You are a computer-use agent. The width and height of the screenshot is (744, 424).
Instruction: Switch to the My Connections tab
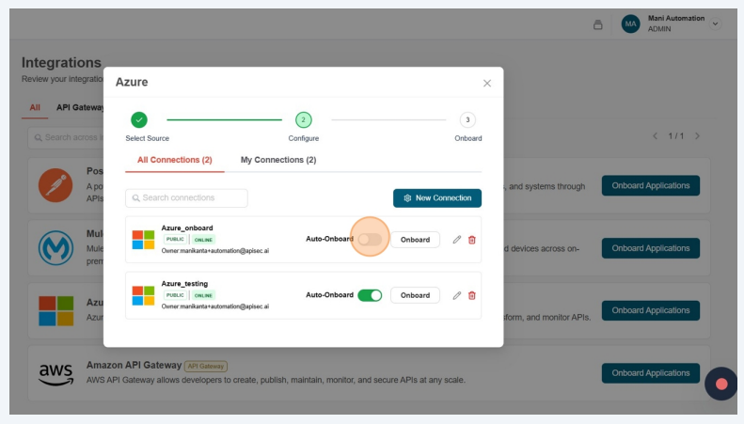pyautogui.click(x=277, y=160)
